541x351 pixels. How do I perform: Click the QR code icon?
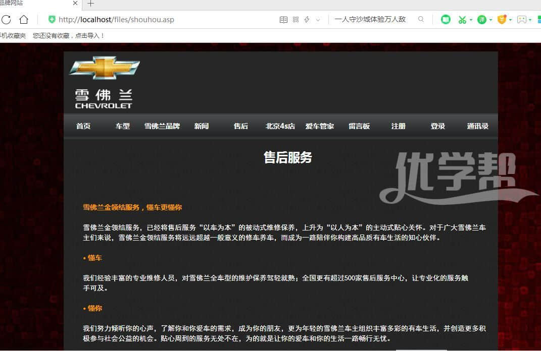[x=296, y=20]
